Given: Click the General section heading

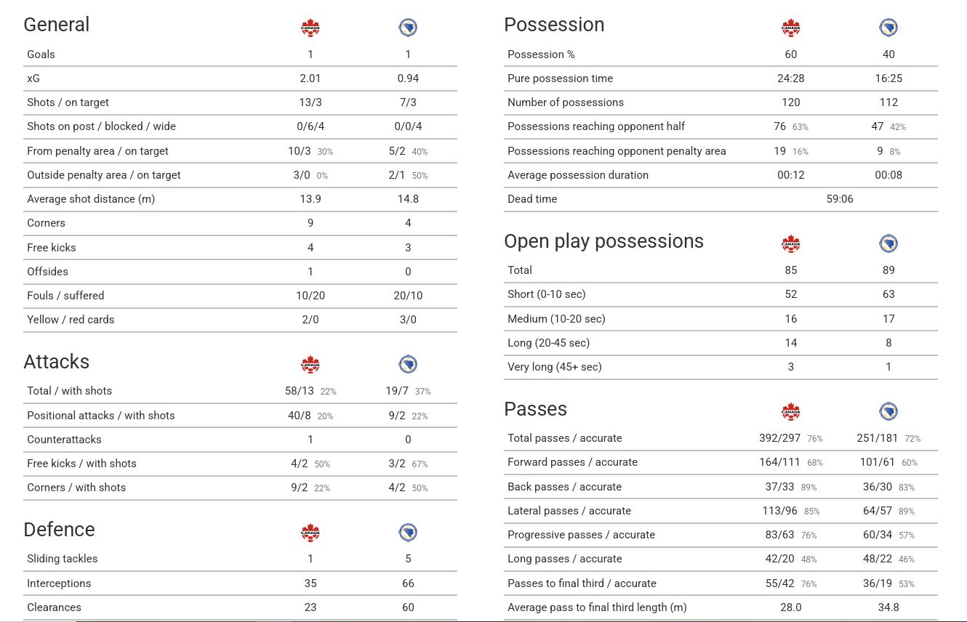Looking at the screenshot, I should pos(57,25).
